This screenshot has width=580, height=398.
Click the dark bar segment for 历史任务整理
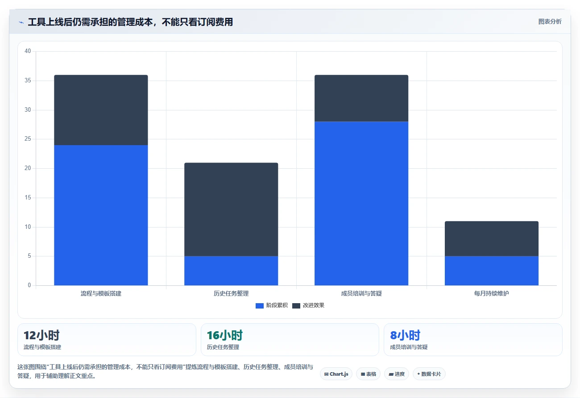(x=231, y=209)
